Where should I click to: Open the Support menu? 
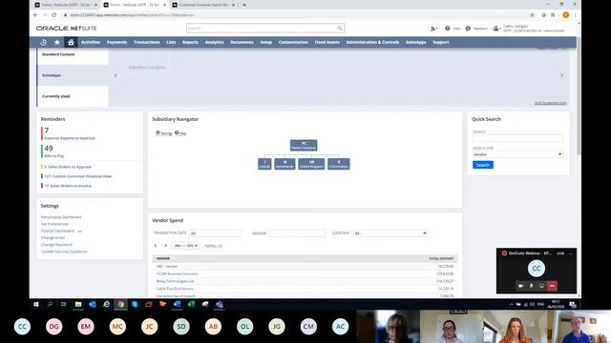(441, 42)
